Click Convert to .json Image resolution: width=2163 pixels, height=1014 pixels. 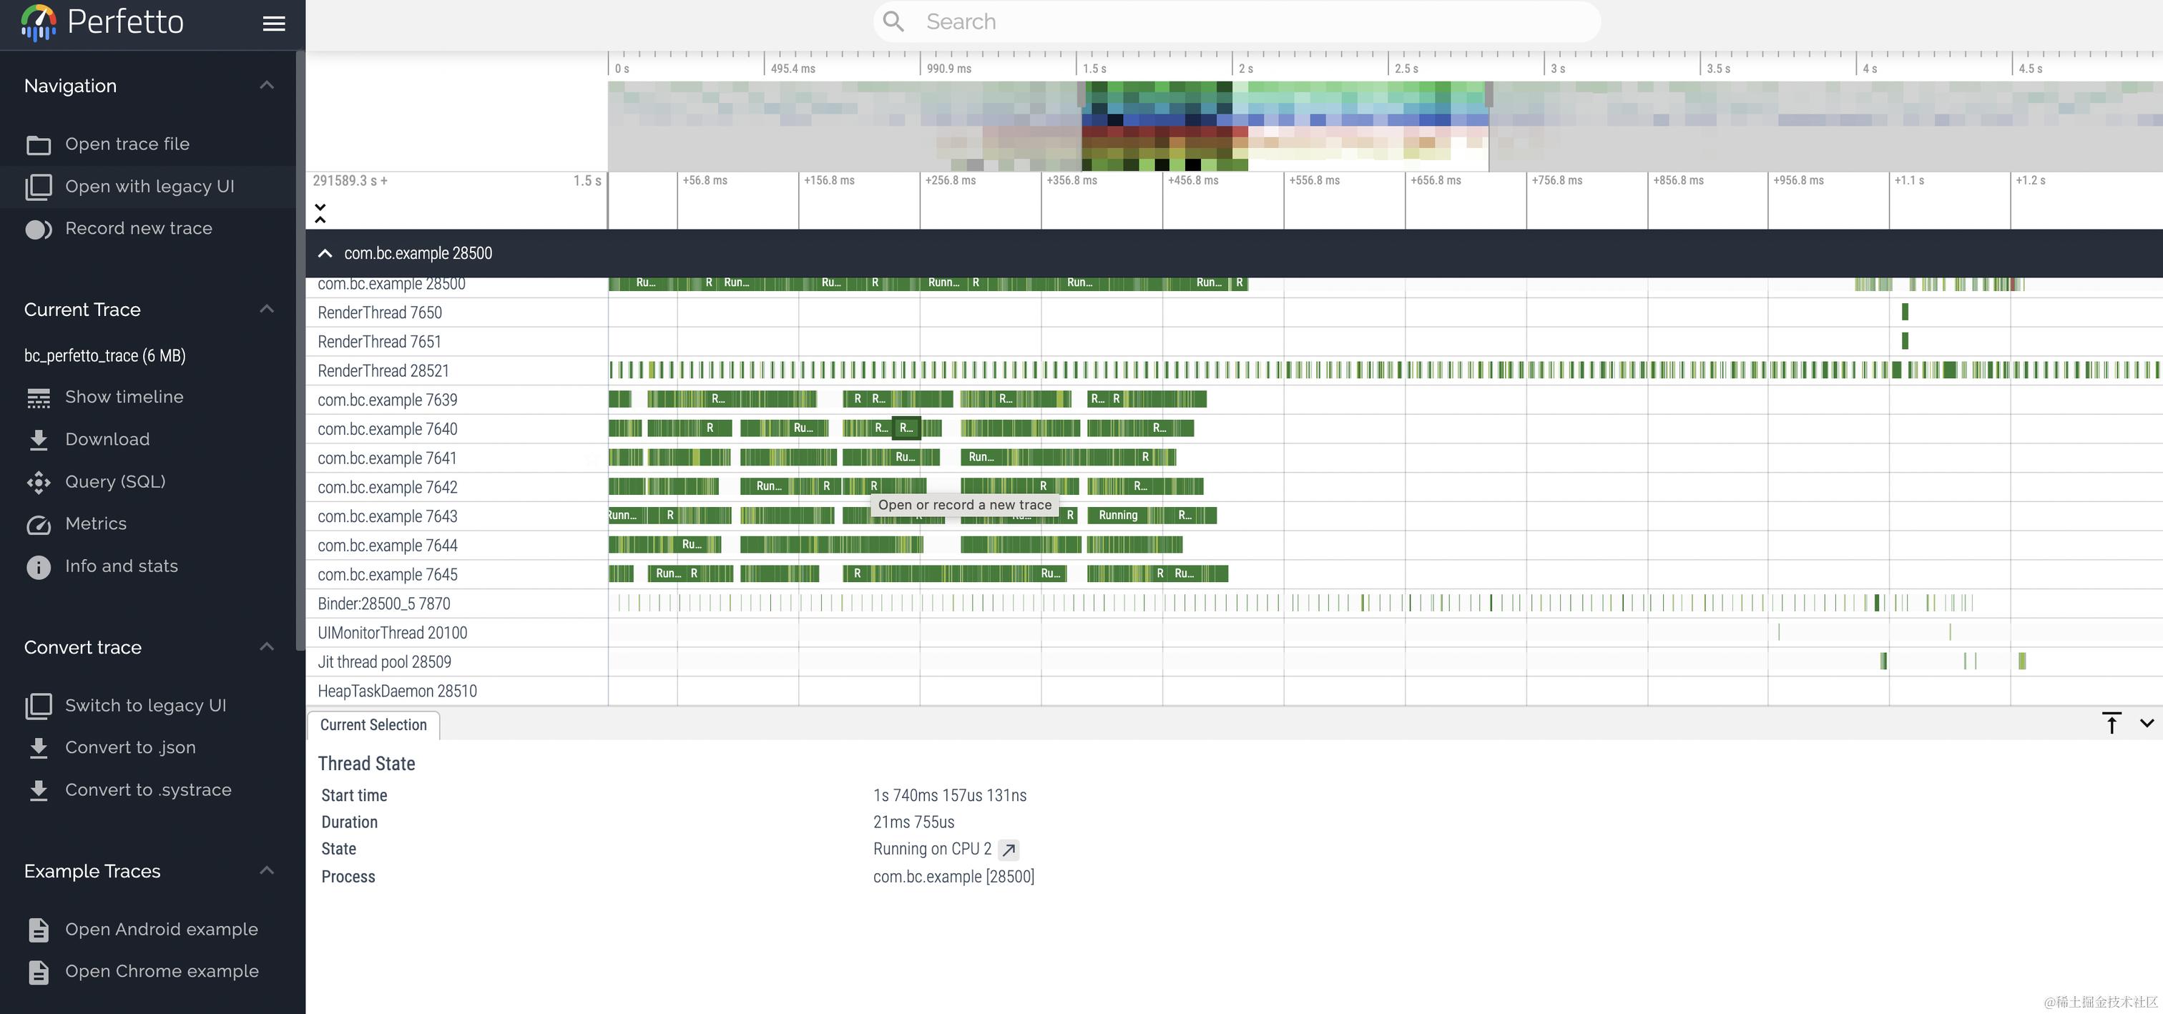point(130,748)
